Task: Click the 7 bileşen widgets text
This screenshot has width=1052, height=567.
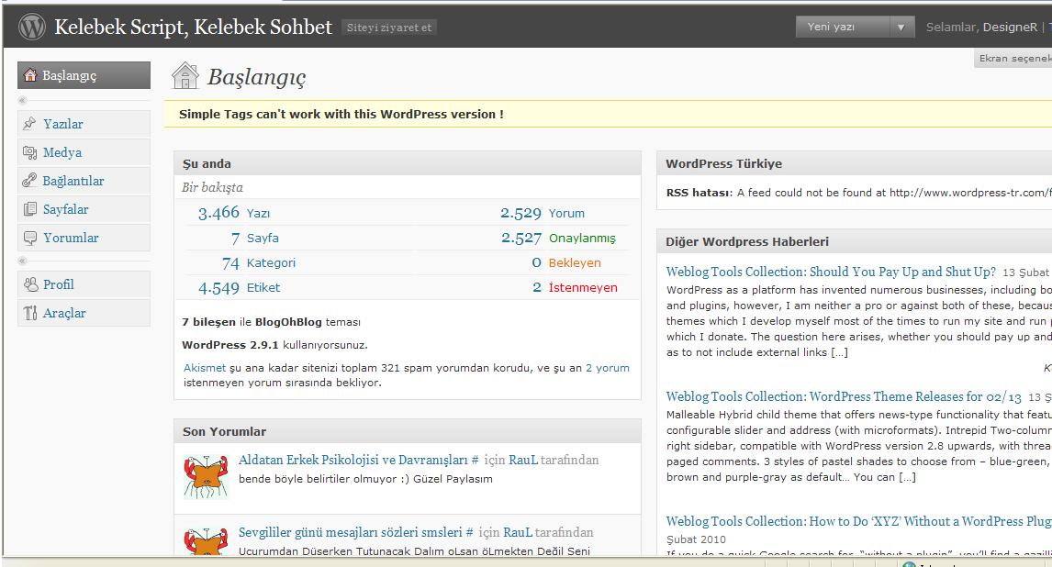Action: pyautogui.click(x=208, y=322)
